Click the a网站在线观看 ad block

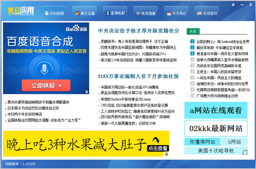point(216,110)
